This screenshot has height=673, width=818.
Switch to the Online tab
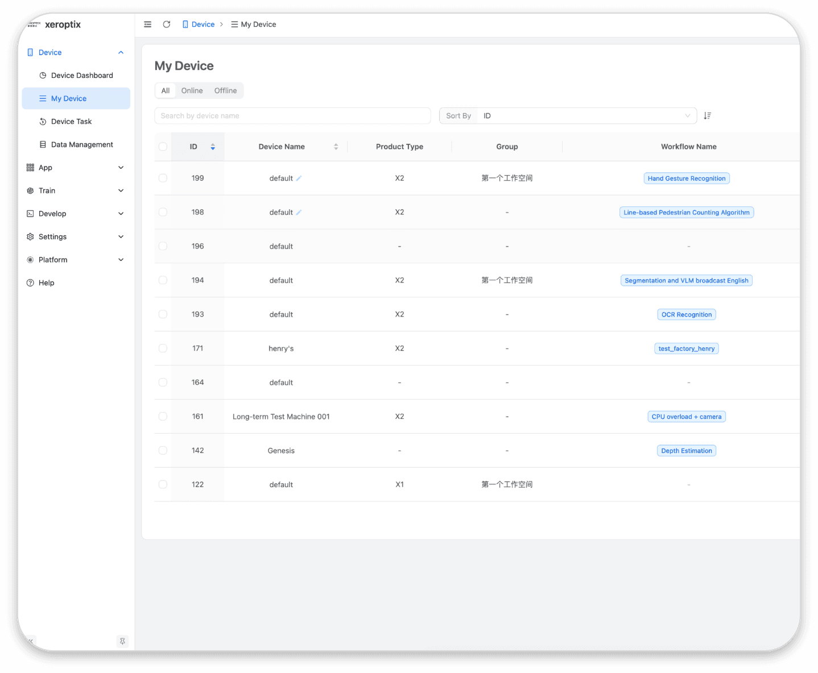point(192,91)
